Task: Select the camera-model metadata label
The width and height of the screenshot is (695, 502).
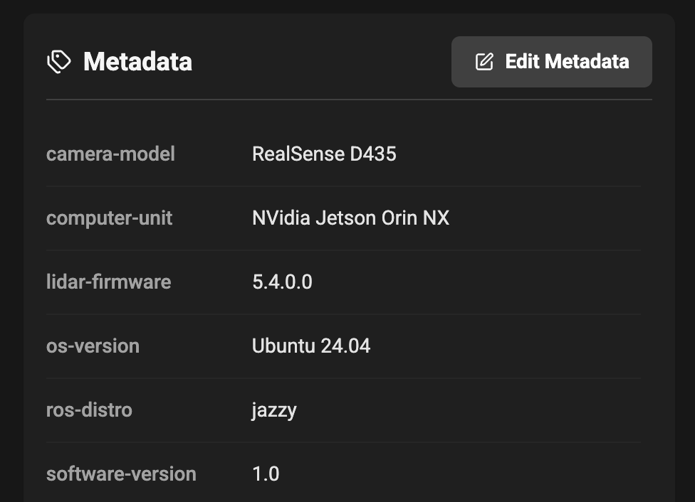Action: point(110,154)
